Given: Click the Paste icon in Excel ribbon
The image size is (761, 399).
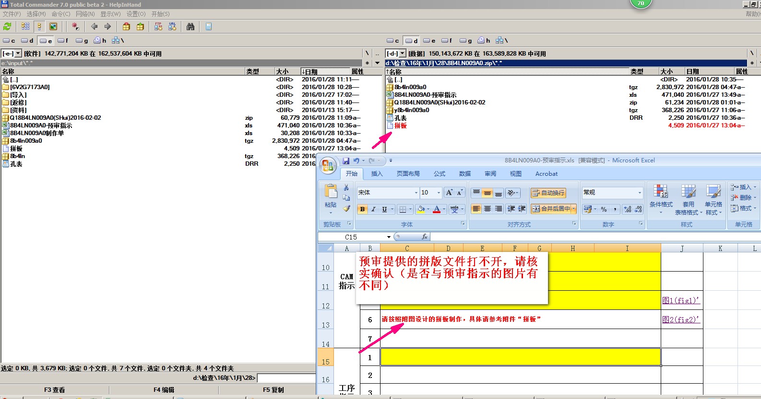Looking at the screenshot, I should (x=331, y=192).
